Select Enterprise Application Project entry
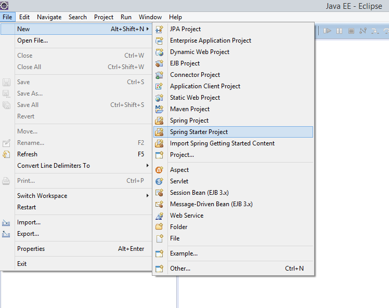The image size is (389, 308). click(233, 41)
